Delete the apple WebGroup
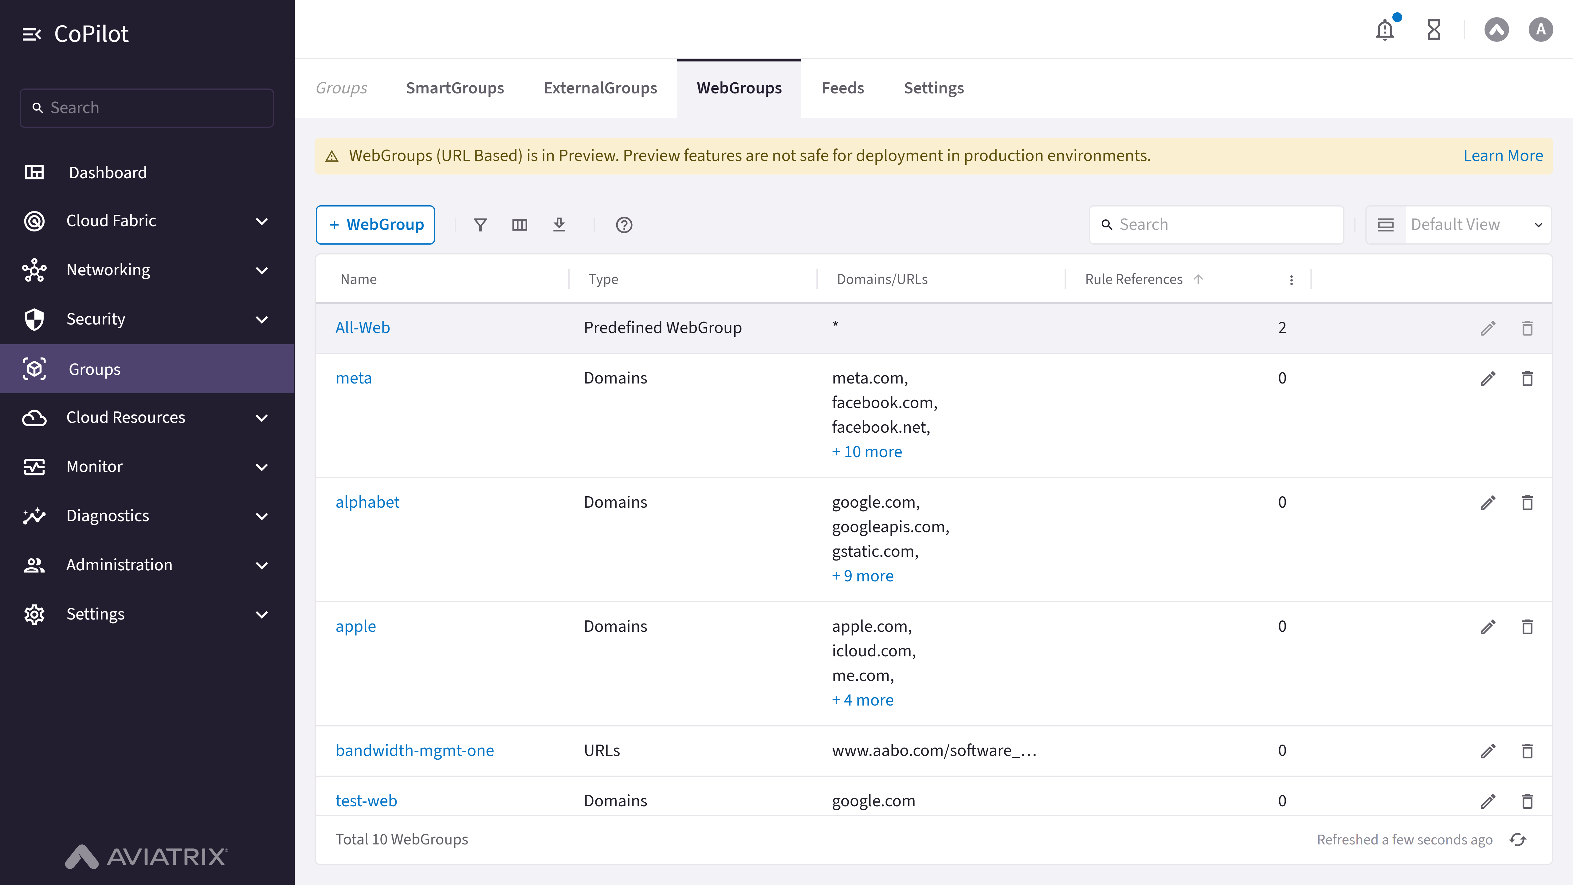Screen dimensions: 1573x885 (x=1527, y=627)
